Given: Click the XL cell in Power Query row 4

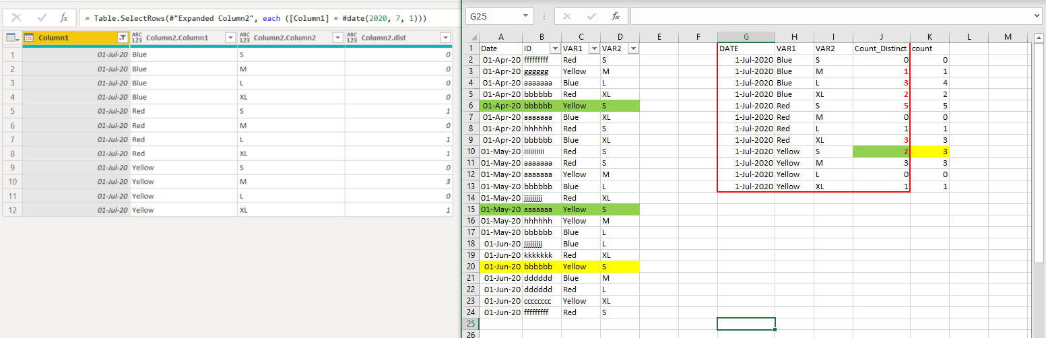Looking at the screenshot, I should pos(291,97).
